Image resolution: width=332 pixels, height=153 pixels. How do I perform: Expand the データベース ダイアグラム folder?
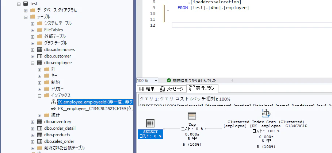click(x=26, y=10)
